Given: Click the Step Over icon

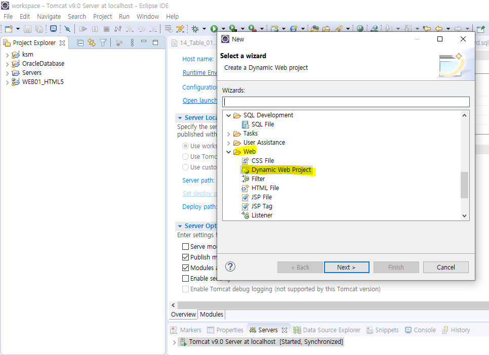Looking at the screenshot, I should tap(141, 29).
